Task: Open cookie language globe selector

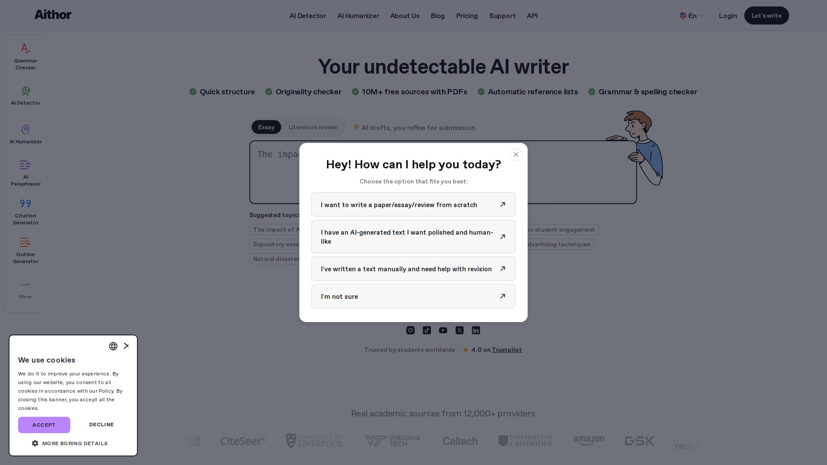Action: click(113, 346)
